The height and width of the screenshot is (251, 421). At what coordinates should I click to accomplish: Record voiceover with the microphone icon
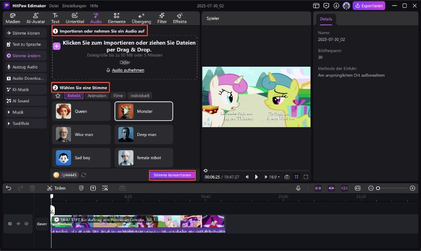298,188
